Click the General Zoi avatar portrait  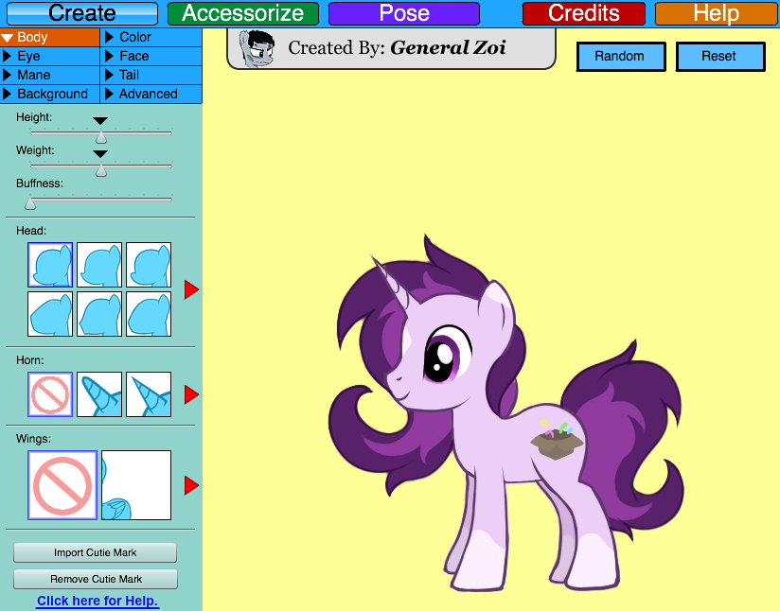pos(257,48)
